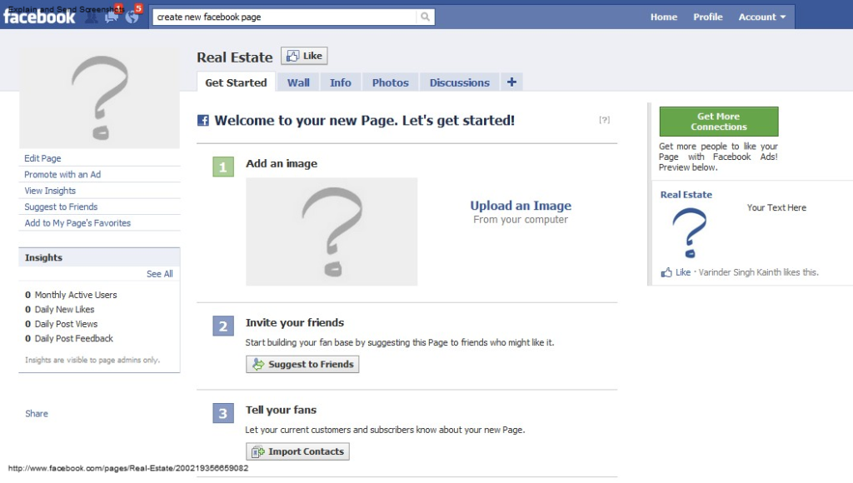This screenshot has height=483, width=853.
Task: Open notifications globe icon
Action: point(132,17)
